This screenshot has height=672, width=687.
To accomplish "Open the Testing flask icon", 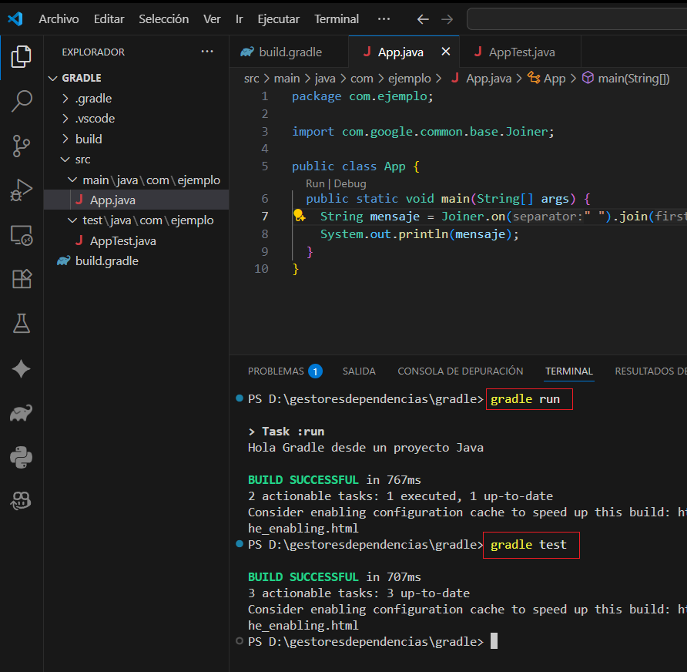I will tap(22, 324).
